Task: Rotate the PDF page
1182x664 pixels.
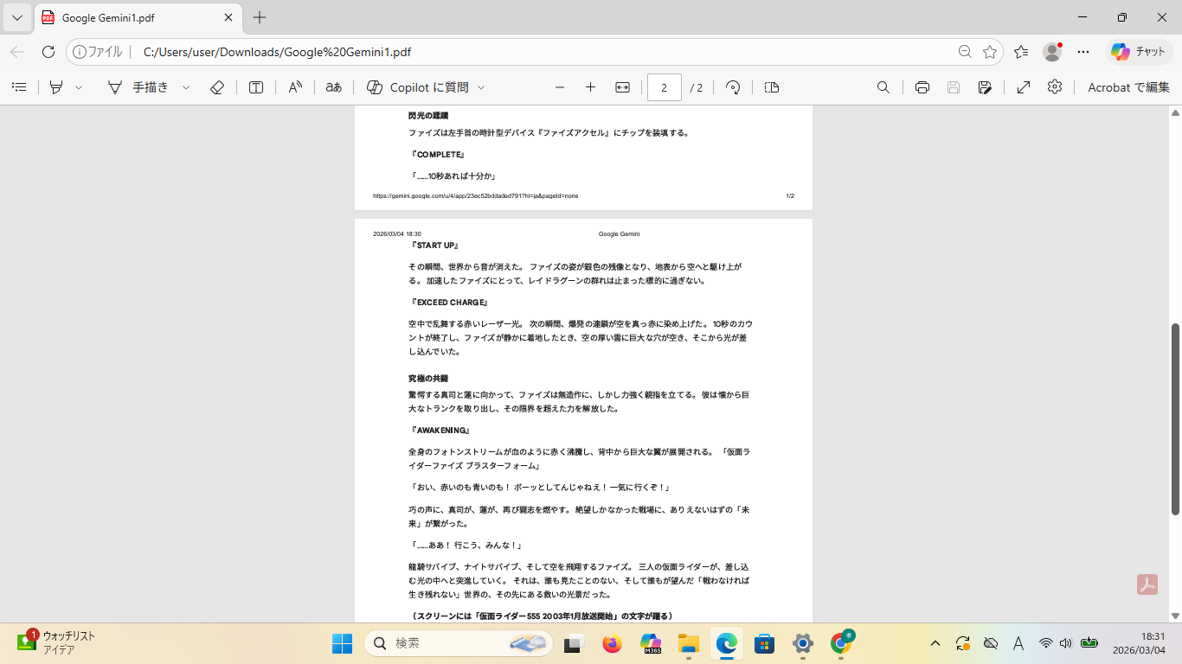Action: tap(733, 87)
